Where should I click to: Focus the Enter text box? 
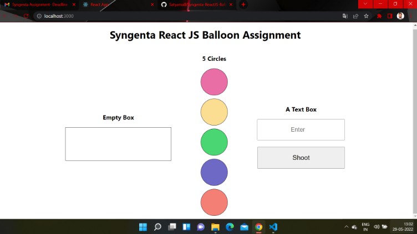(x=301, y=129)
